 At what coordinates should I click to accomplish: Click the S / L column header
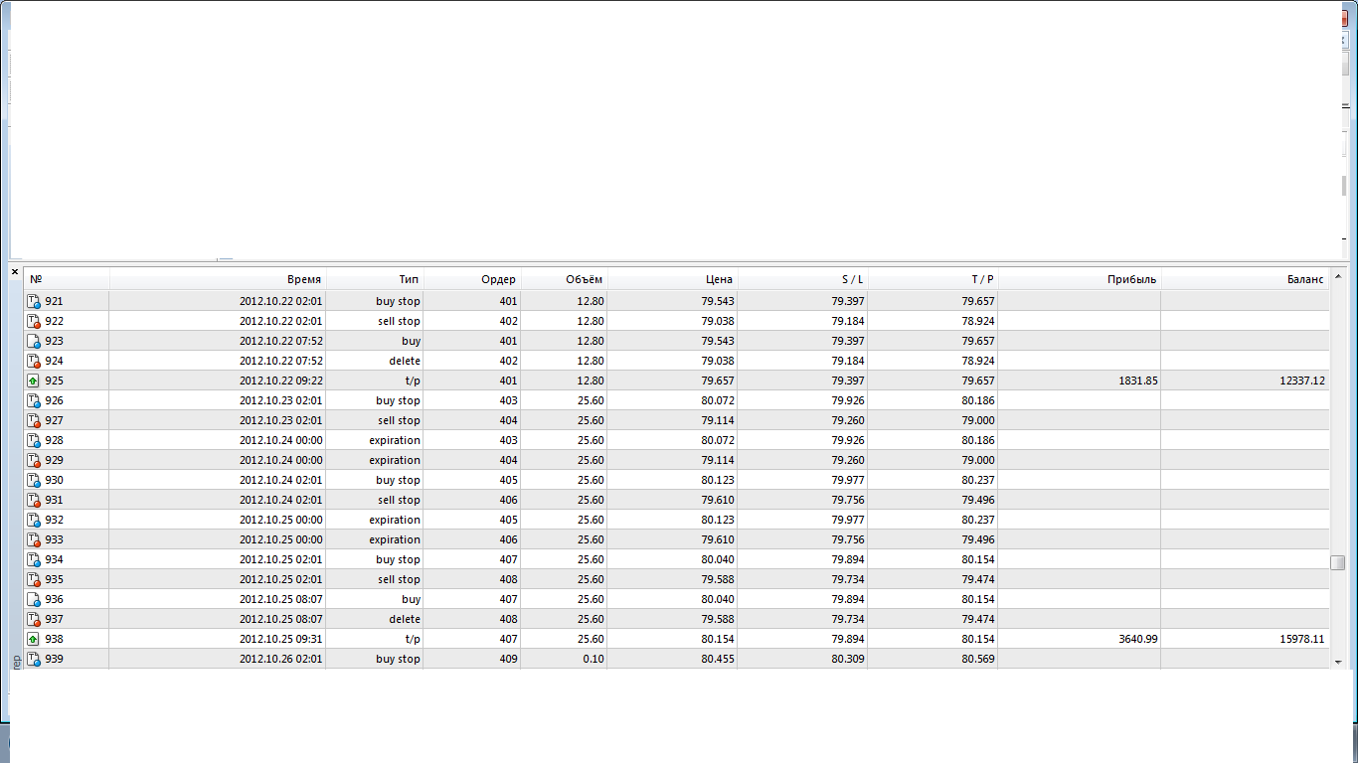pyautogui.click(x=802, y=280)
